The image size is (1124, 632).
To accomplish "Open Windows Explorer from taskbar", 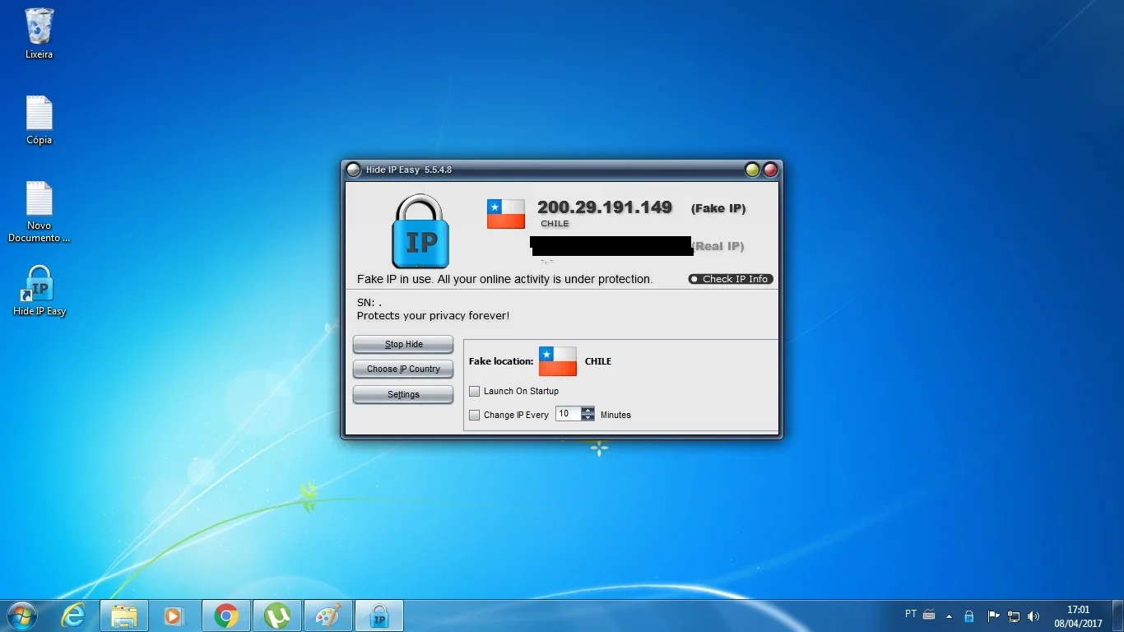I will 124,616.
